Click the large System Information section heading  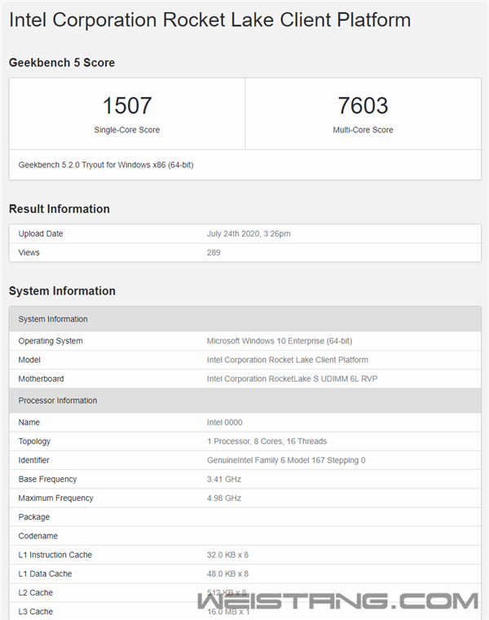pos(62,291)
